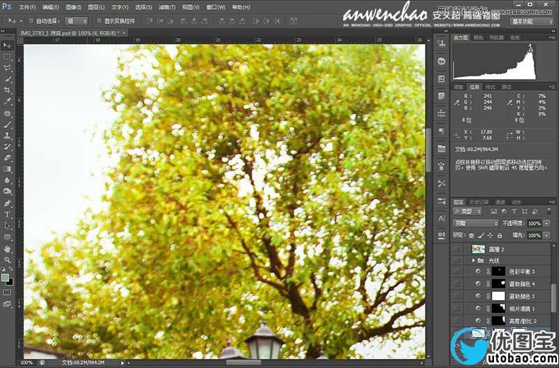
Task: Select the Blur tool
Action: click(7, 181)
